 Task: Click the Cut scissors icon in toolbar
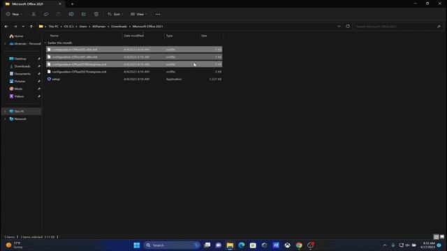tap(34, 14)
